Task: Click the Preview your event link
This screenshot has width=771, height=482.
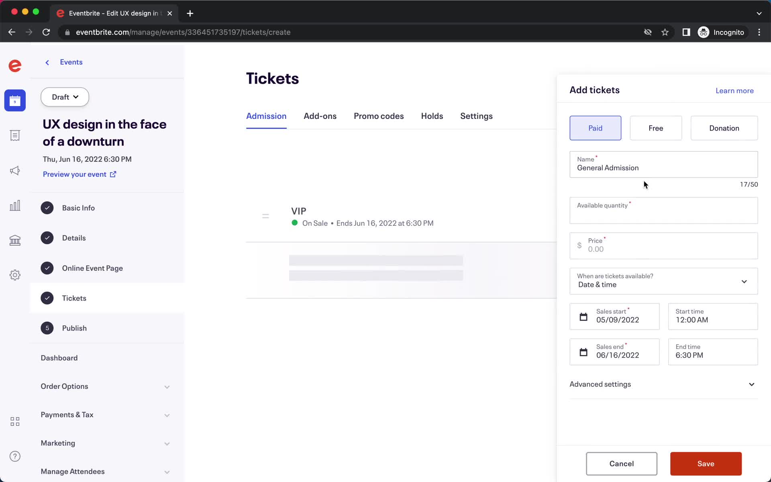Action: click(x=80, y=174)
